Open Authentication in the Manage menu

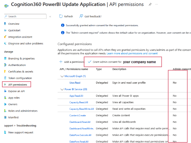[17, 65]
